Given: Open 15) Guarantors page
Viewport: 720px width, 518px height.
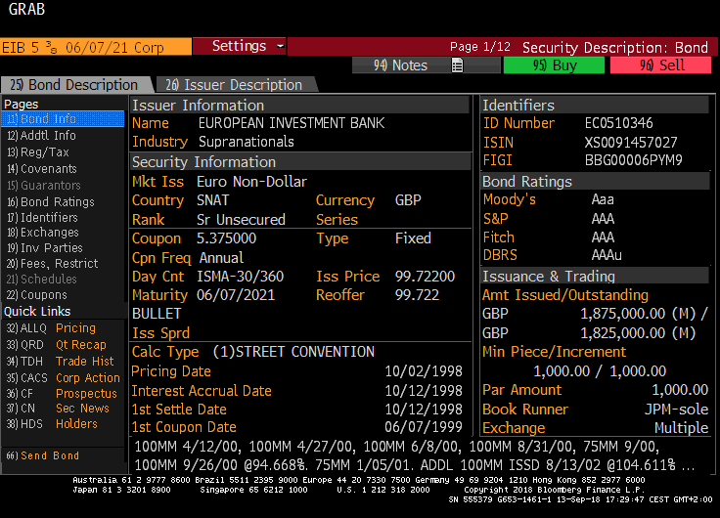Looking at the screenshot, I should [x=44, y=186].
